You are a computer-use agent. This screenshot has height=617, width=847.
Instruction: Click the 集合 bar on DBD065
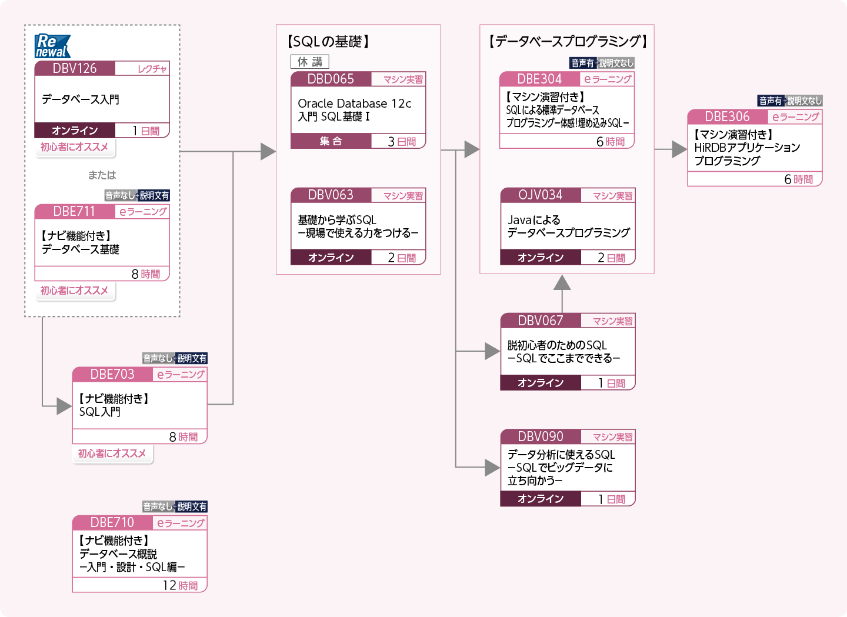(331, 141)
